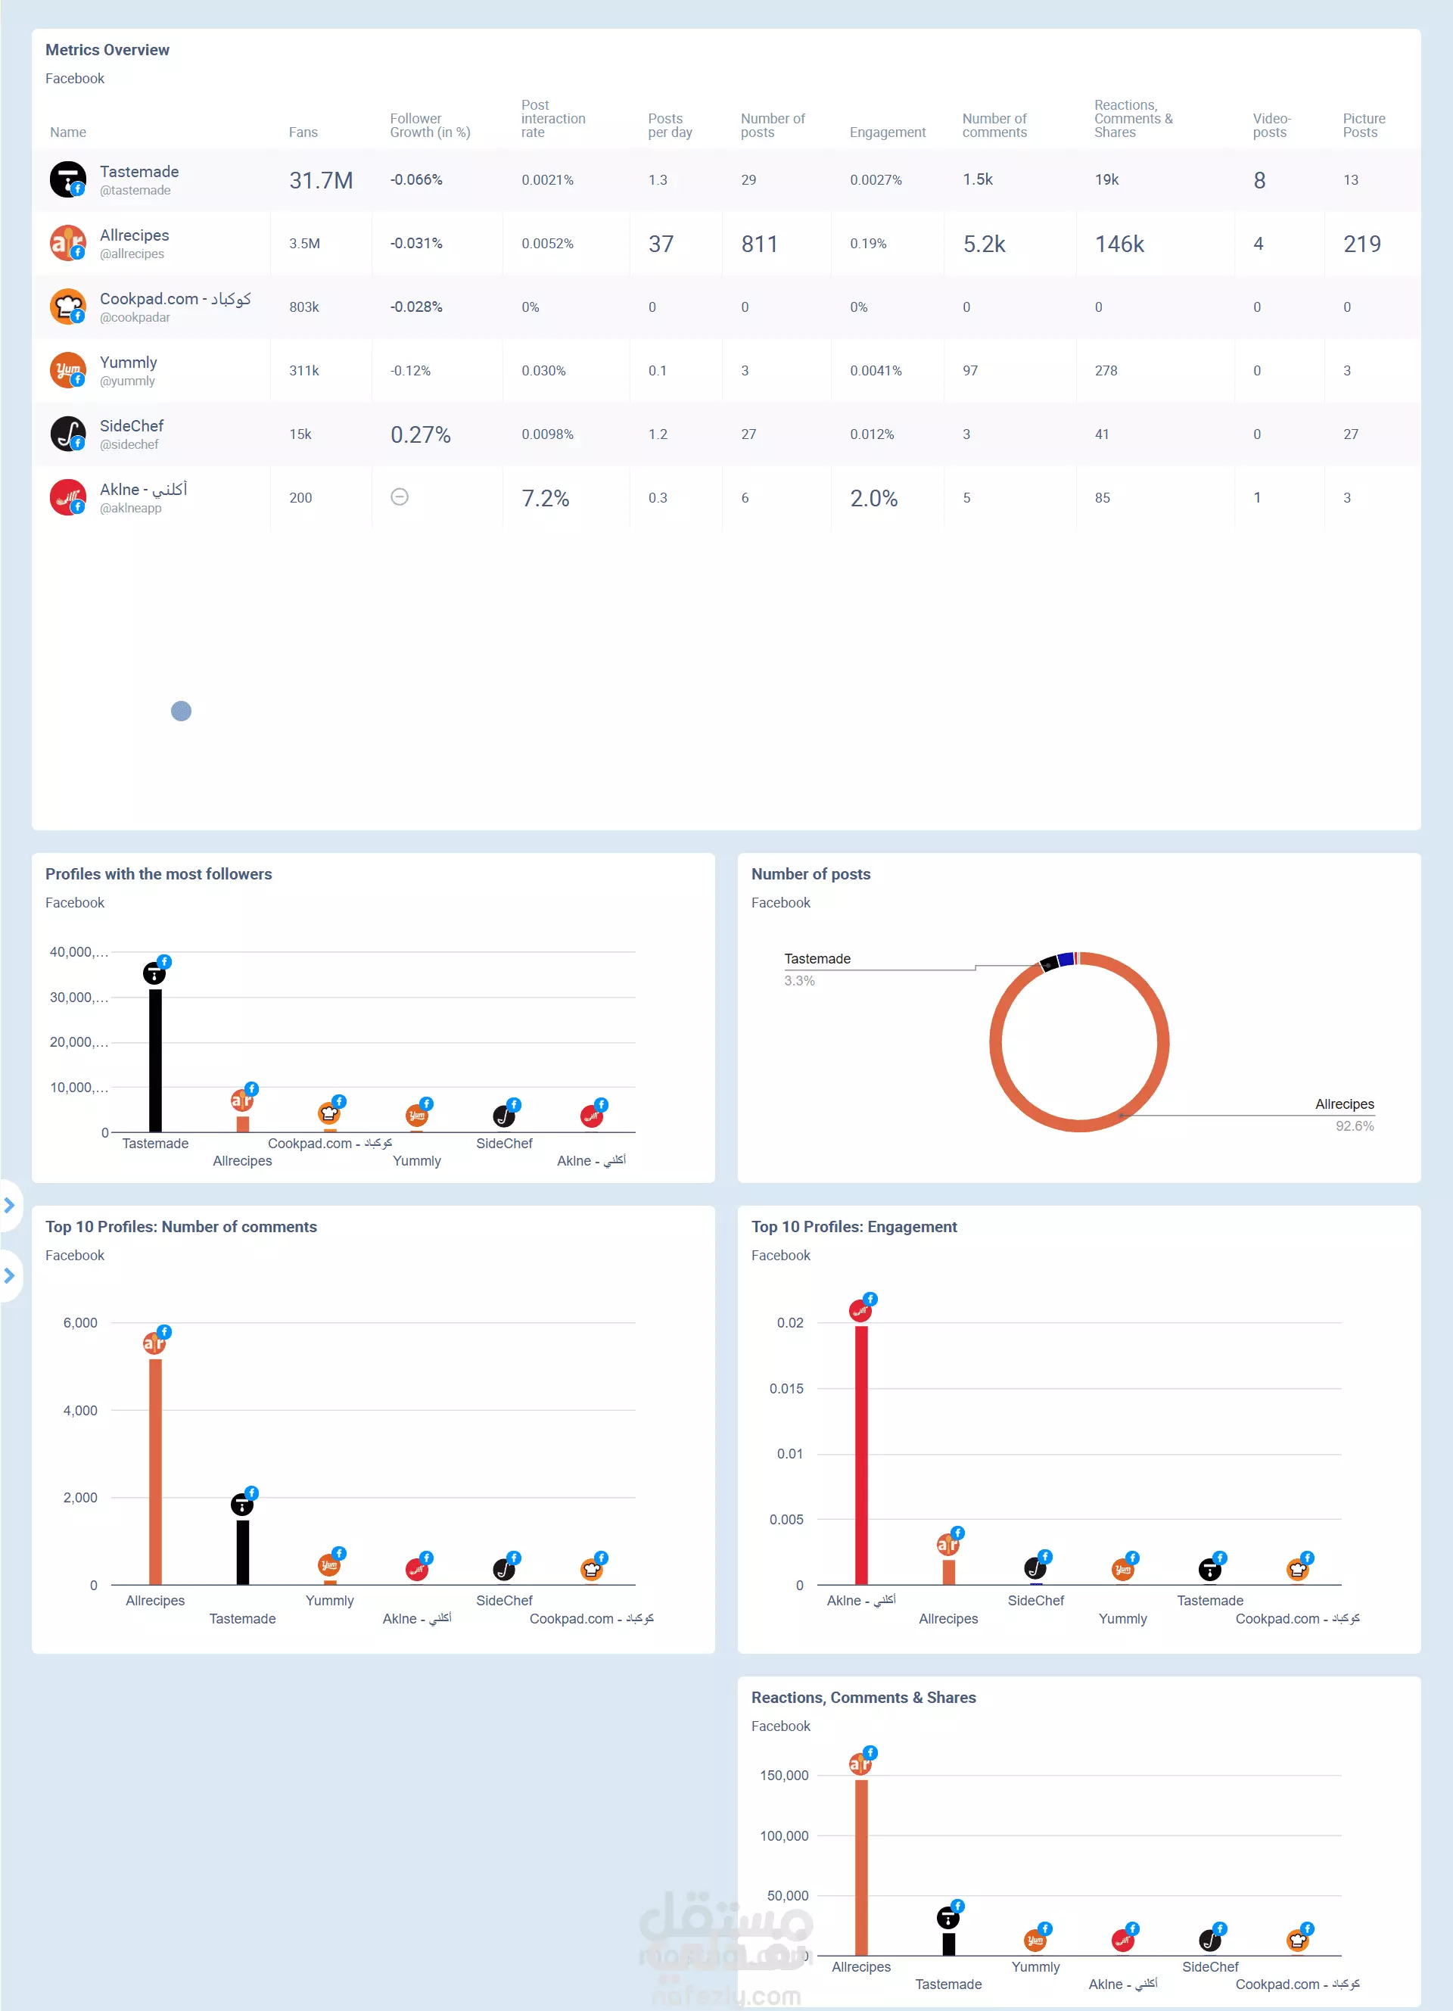This screenshot has height=2011, width=1453.
Task: Sort the table by the Fans column header
Action: pos(303,132)
